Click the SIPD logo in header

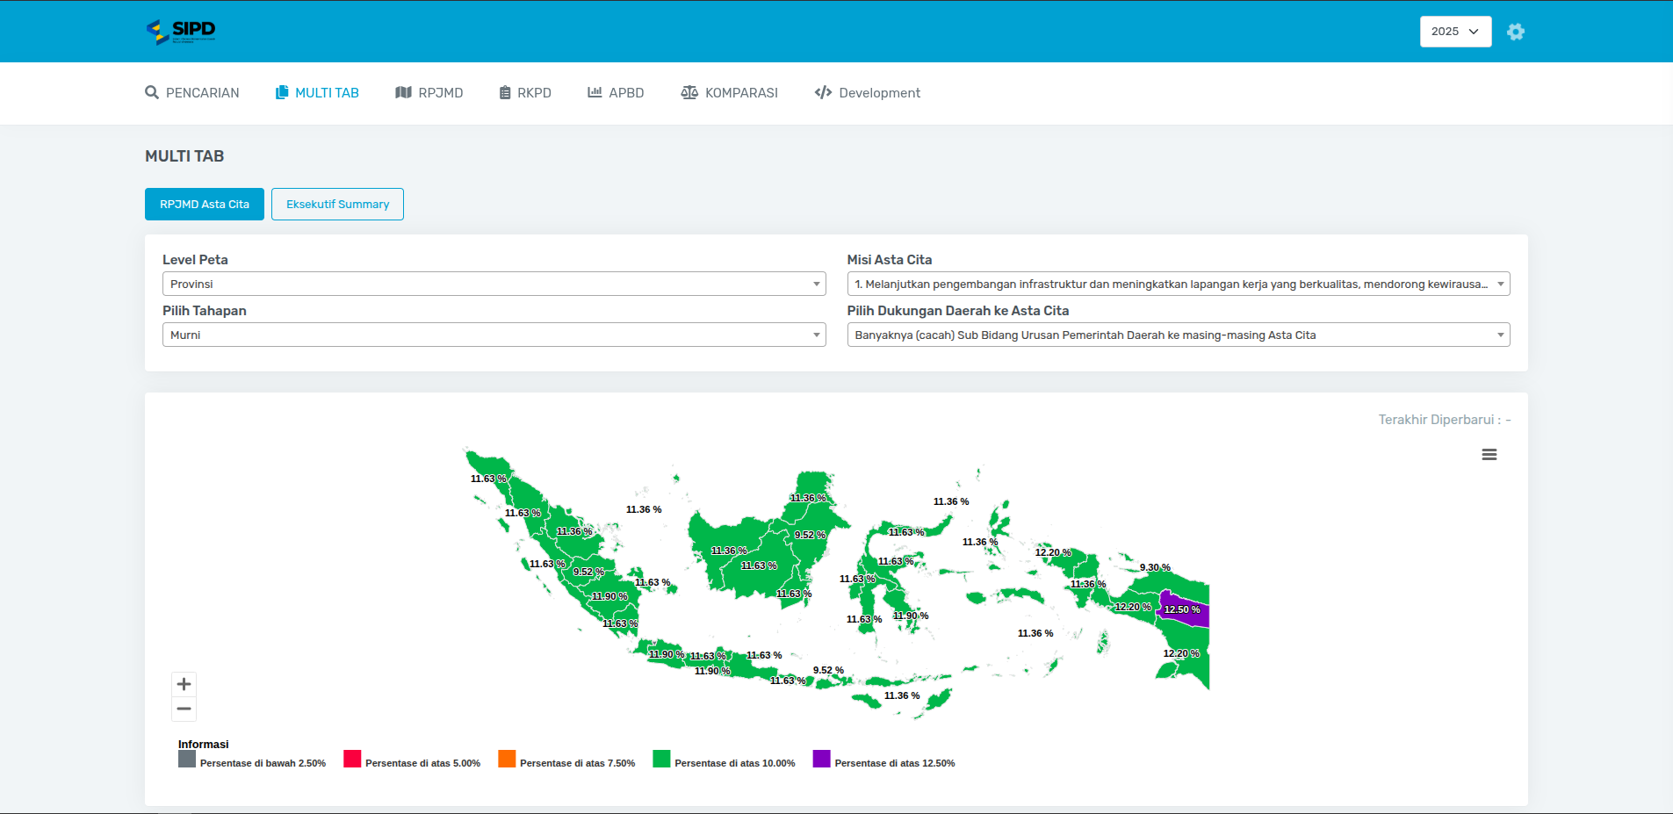tap(181, 32)
